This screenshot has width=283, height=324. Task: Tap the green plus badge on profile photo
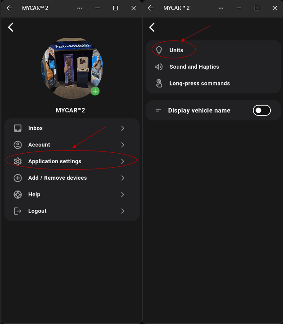(x=95, y=91)
